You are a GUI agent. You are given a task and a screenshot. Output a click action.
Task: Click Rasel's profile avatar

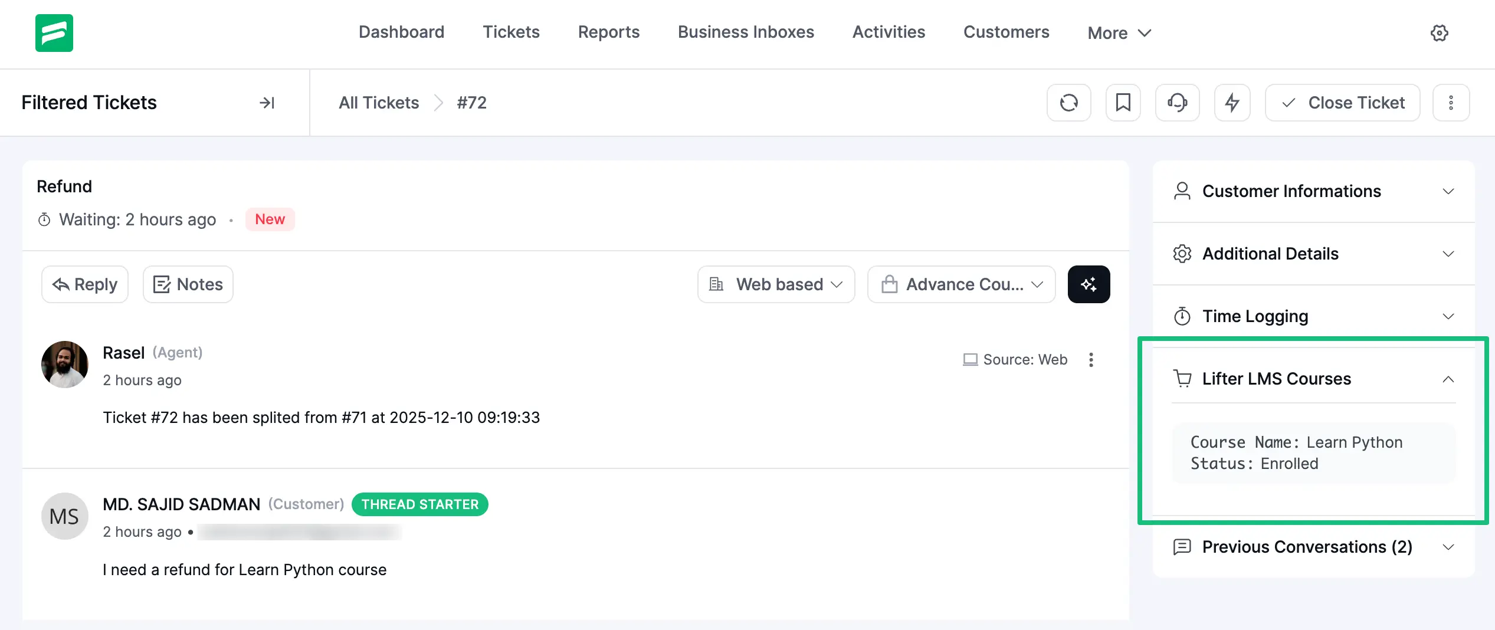coord(64,365)
